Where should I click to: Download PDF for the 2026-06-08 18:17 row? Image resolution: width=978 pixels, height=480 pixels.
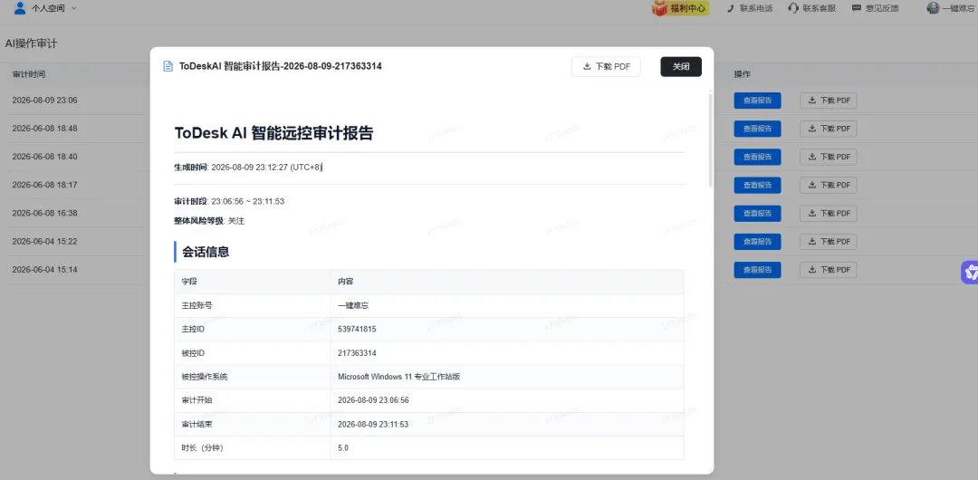[x=829, y=185]
